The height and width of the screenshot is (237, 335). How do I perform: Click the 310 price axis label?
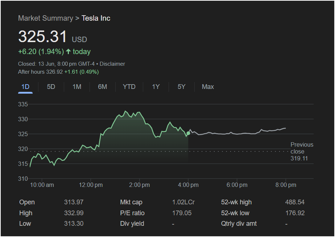click(23, 179)
